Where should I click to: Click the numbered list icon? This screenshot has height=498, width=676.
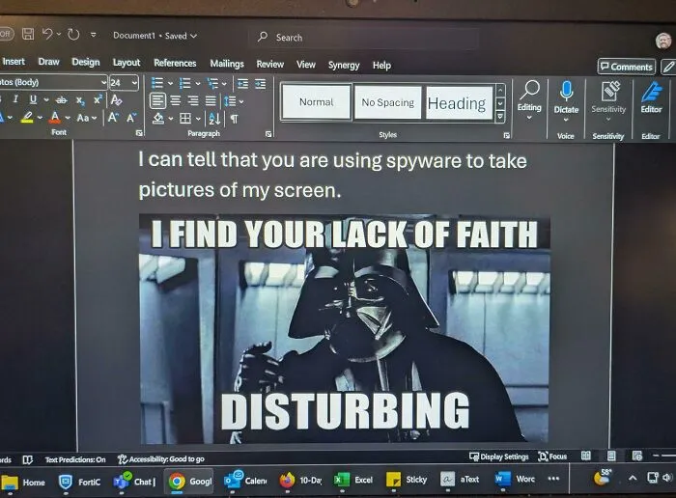[185, 83]
